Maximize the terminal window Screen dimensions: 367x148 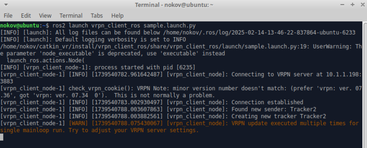(352, 5)
